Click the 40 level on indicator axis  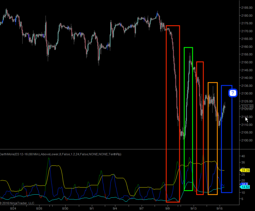pos(243,156)
